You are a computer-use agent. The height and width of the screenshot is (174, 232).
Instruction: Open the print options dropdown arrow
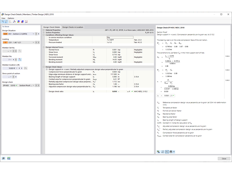[x=174, y=152]
